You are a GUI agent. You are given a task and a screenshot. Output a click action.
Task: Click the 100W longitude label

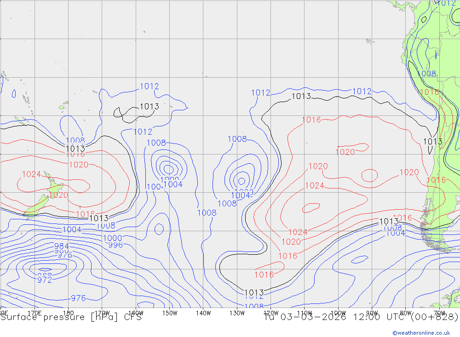point(338,313)
